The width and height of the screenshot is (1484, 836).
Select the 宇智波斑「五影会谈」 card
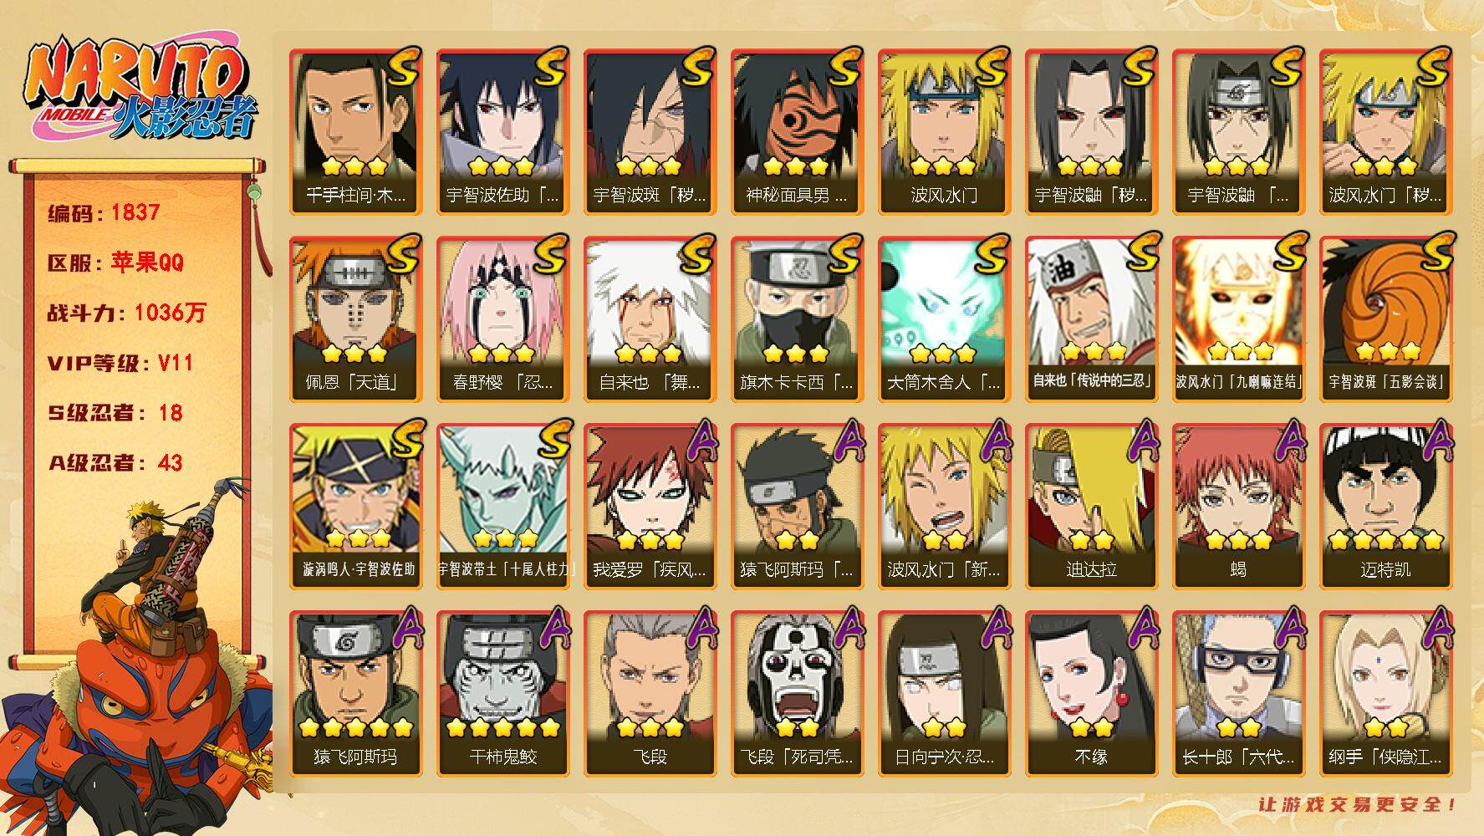[x=1385, y=319]
